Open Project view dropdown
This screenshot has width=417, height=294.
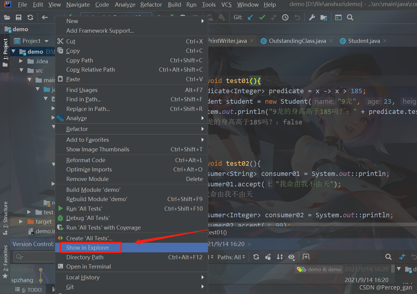(x=46, y=41)
